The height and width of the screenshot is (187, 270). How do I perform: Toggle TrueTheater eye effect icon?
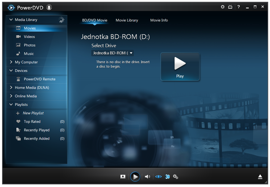[x=159, y=177]
